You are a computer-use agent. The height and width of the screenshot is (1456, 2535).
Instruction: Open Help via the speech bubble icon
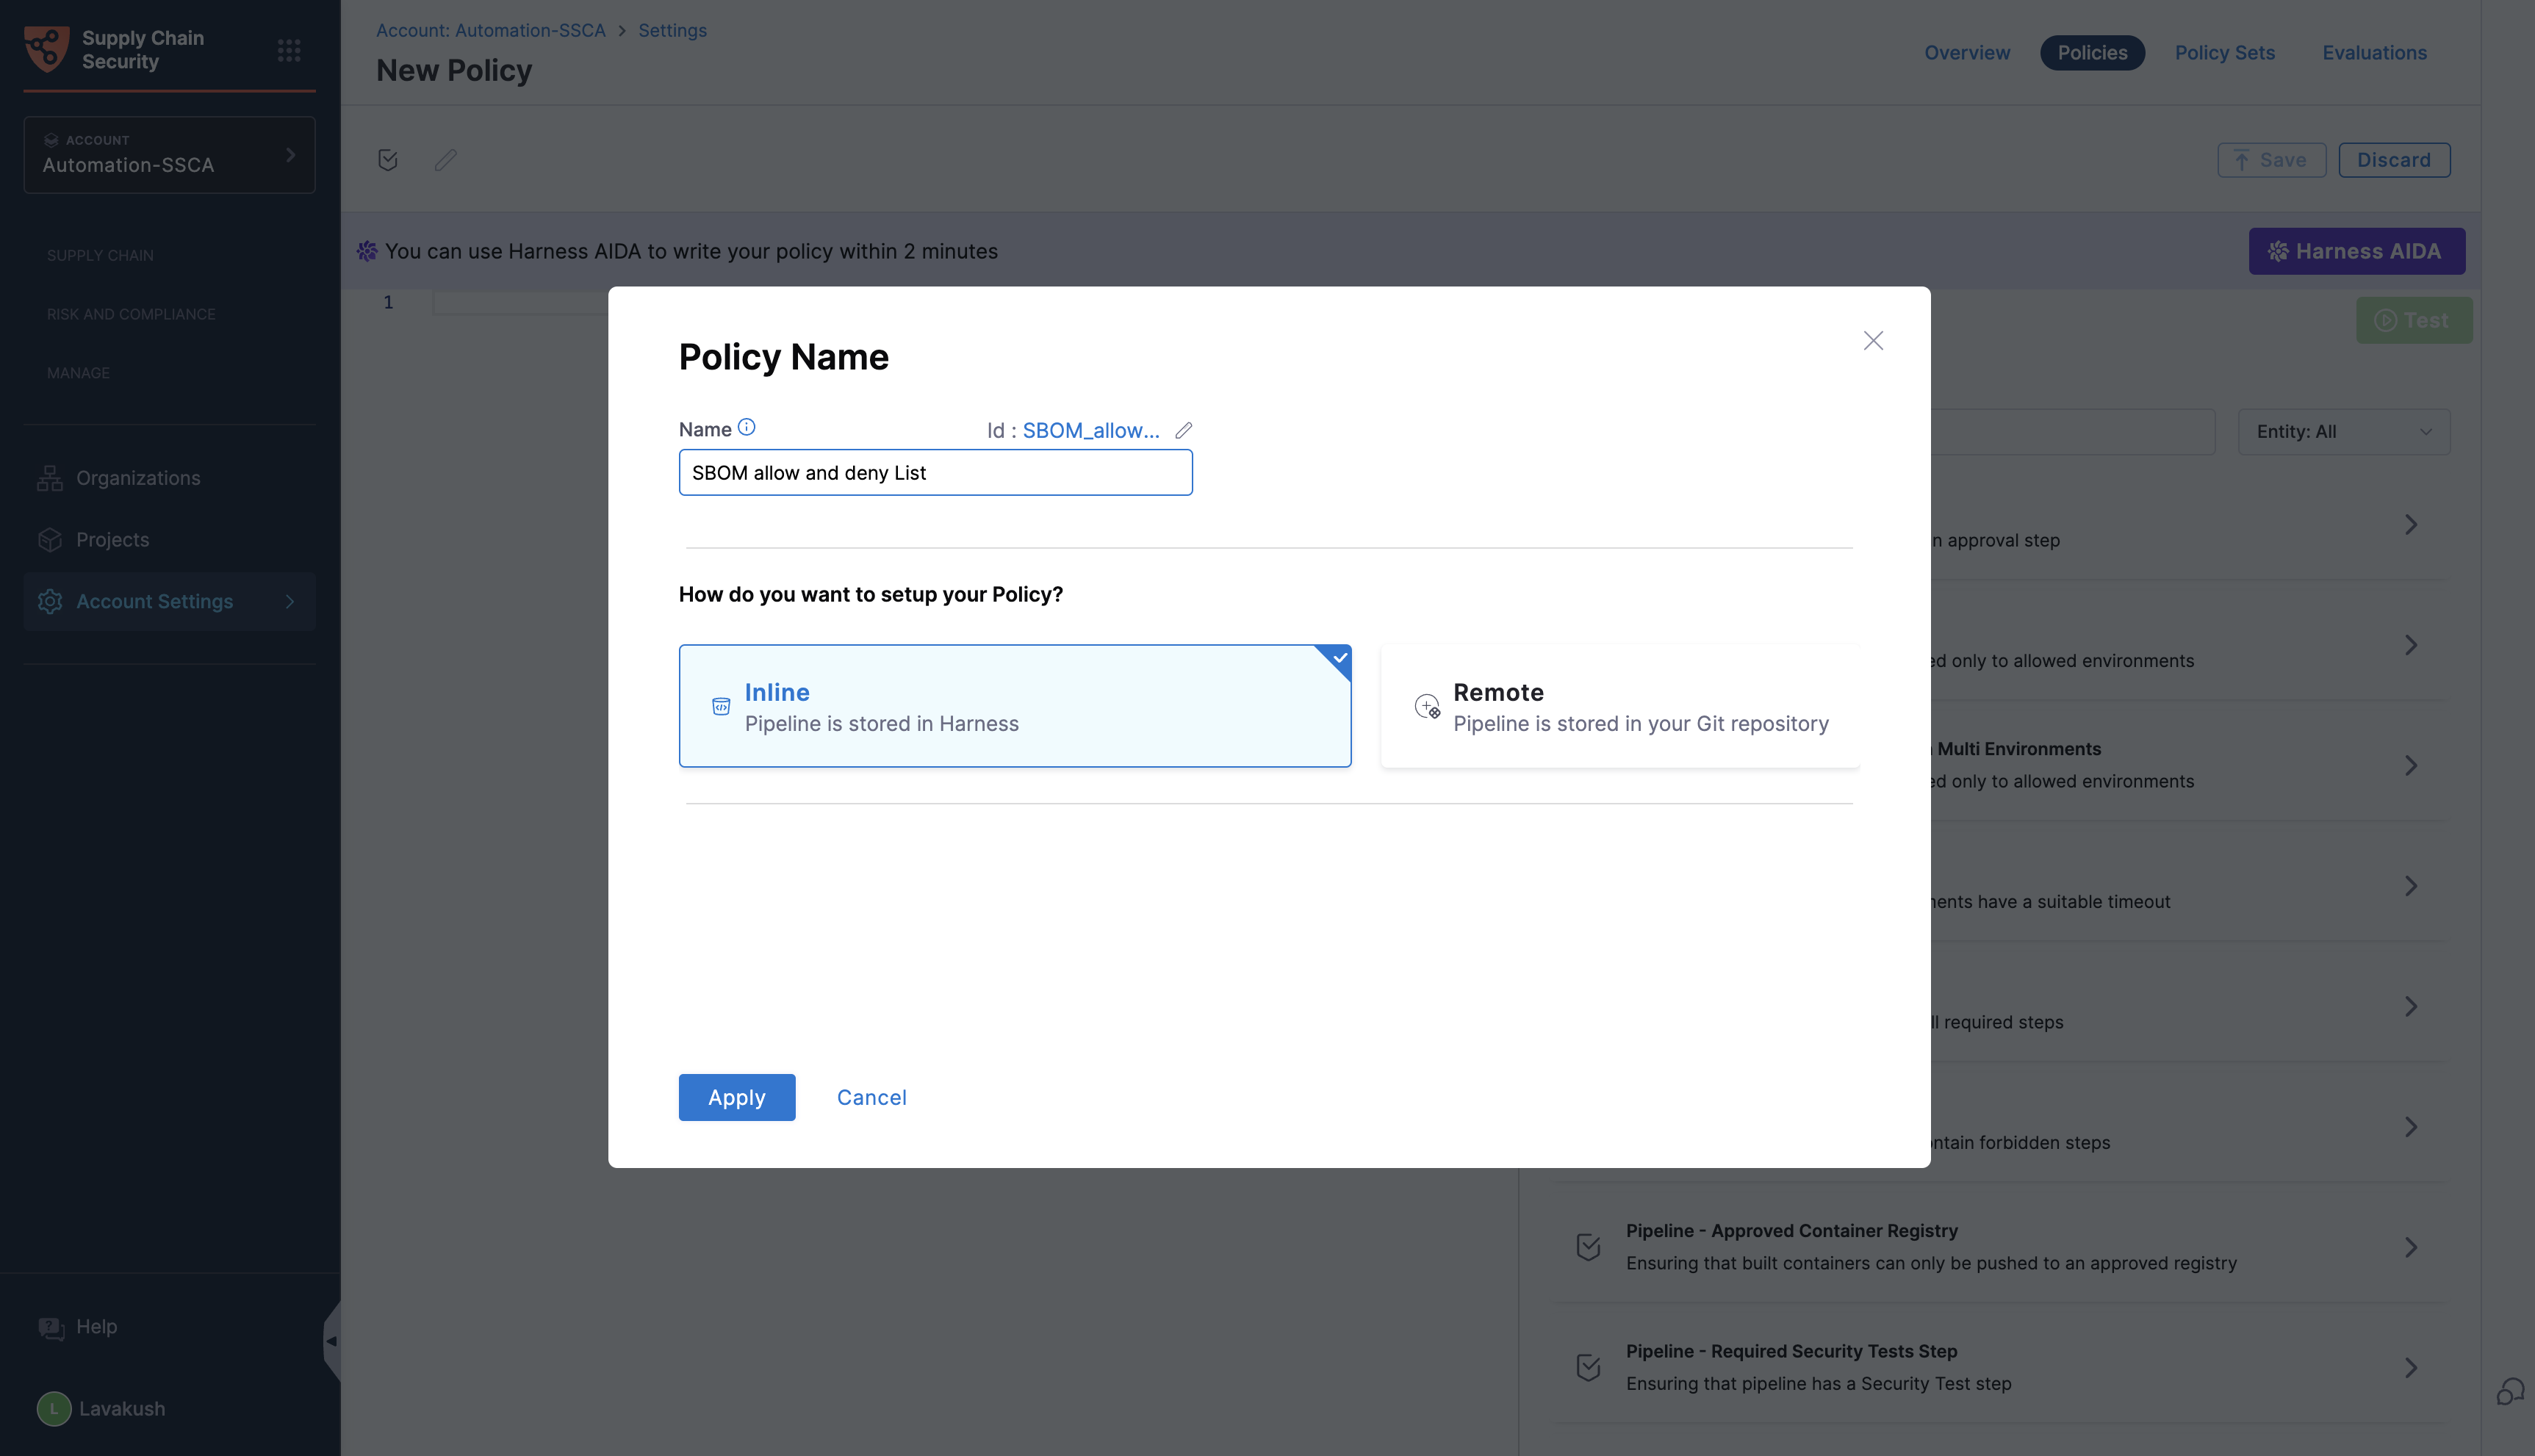(51, 1327)
